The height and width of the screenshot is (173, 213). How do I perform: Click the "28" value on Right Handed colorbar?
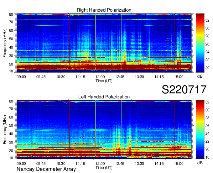coord(207,36)
